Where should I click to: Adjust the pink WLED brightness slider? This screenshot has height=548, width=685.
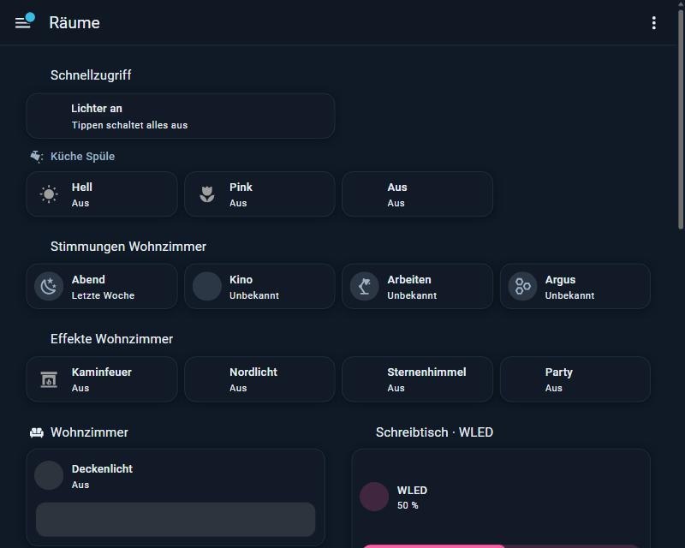point(501,546)
